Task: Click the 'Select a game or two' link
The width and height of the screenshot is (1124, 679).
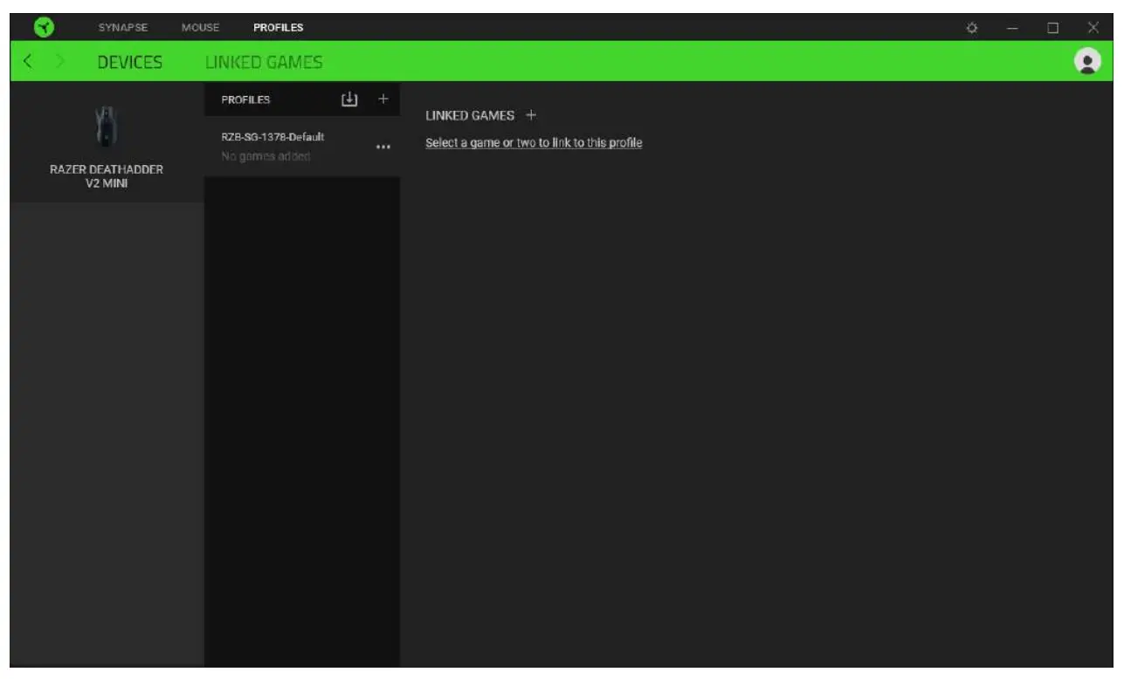Action: (x=534, y=142)
